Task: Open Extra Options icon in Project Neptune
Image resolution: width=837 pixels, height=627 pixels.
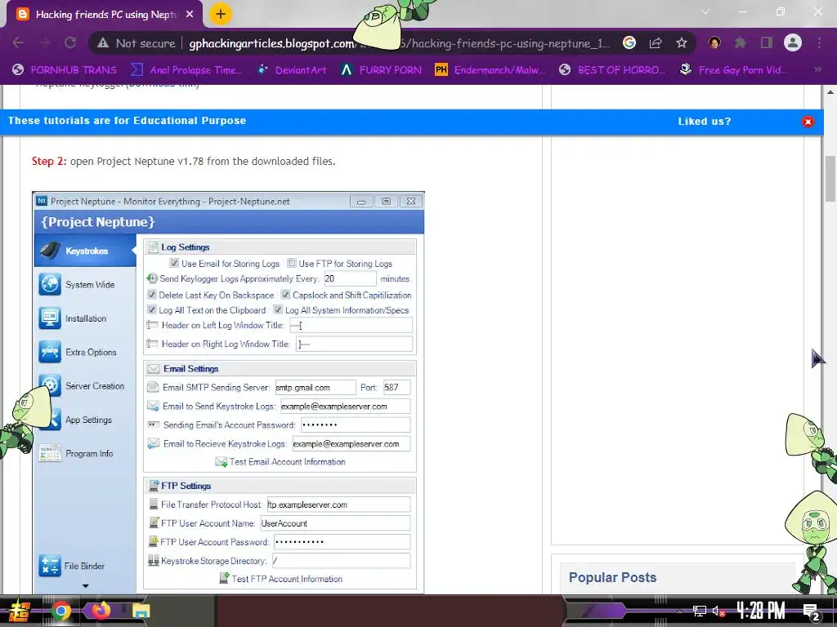Action: (50, 352)
